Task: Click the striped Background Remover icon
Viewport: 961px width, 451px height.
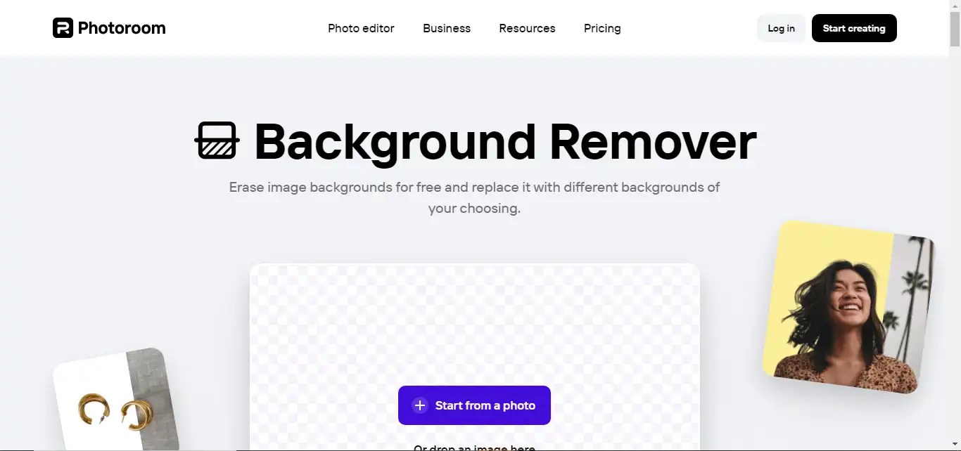Action: pos(217,140)
